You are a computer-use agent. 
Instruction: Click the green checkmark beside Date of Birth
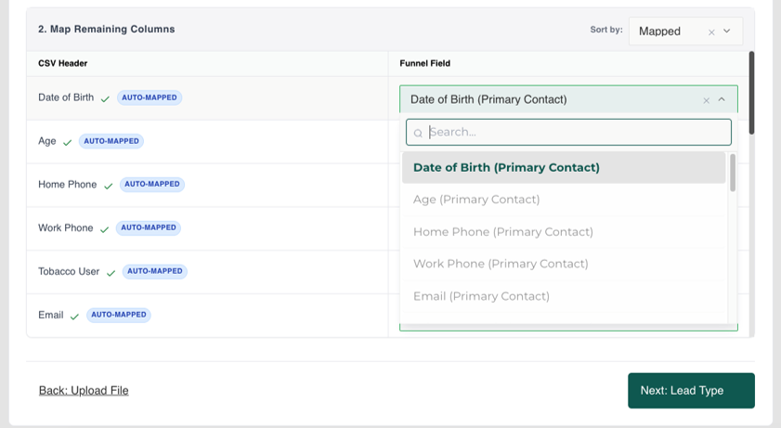click(105, 99)
